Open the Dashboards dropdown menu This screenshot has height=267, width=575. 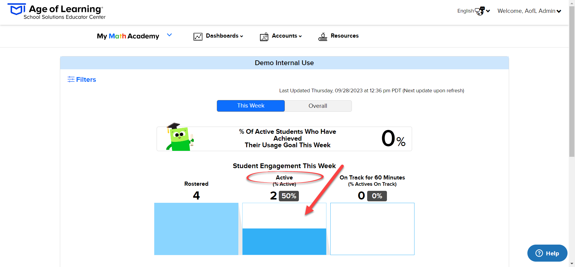click(x=224, y=36)
